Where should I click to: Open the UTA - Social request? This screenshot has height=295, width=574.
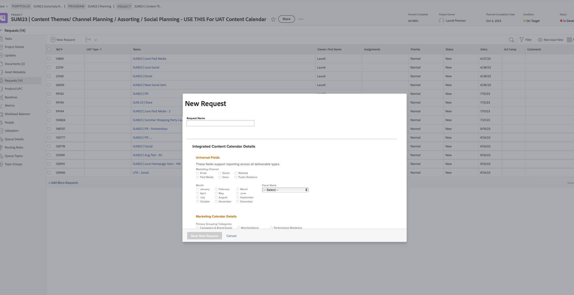tap(141, 173)
